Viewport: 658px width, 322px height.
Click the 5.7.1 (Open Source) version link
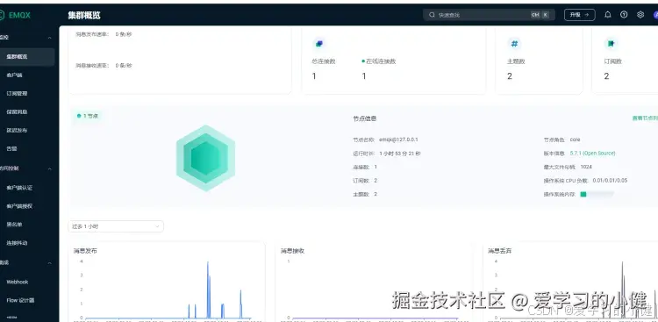click(x=592, y=154)
